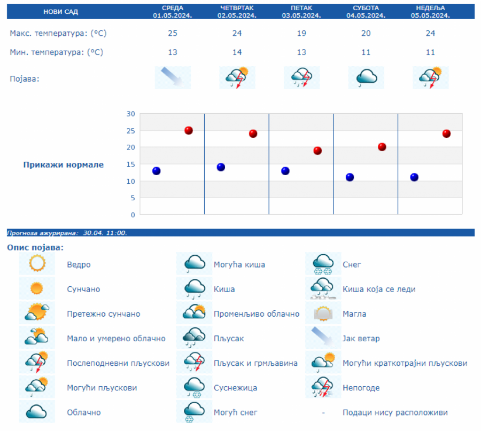Viewport: 481px width, 431px height.
Task: Select the СРЕДА 01.05.2024. column header
Action: pos(172,11)
